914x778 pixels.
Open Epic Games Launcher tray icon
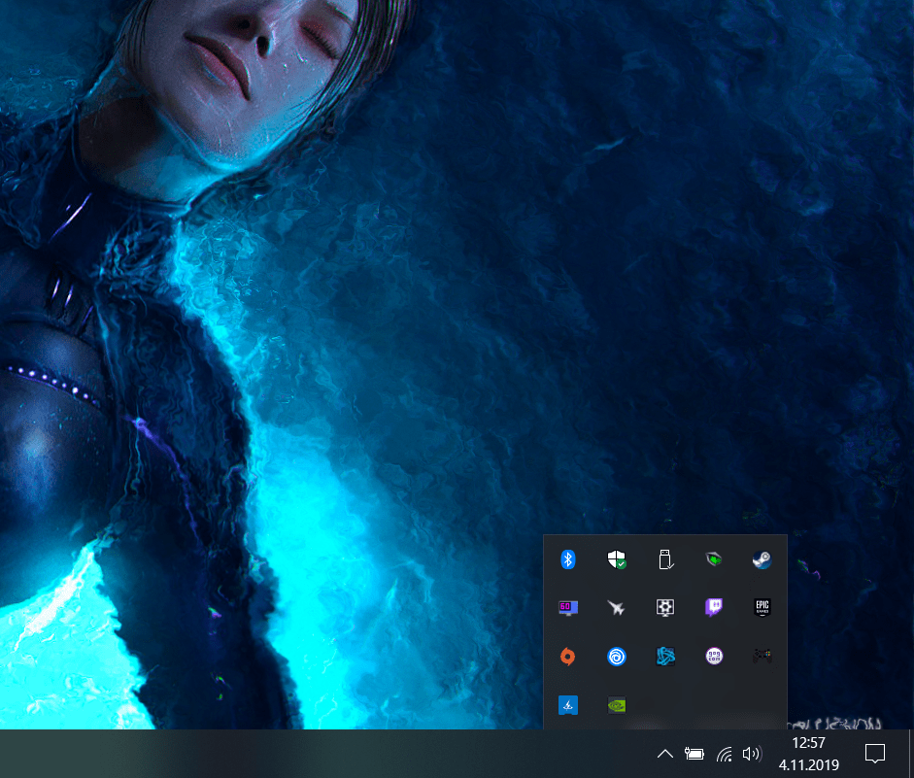pyautogui.click(x=762, y=608)
